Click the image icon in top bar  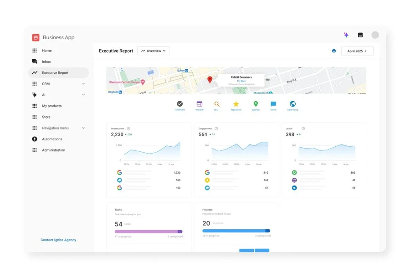click(360, 35)
